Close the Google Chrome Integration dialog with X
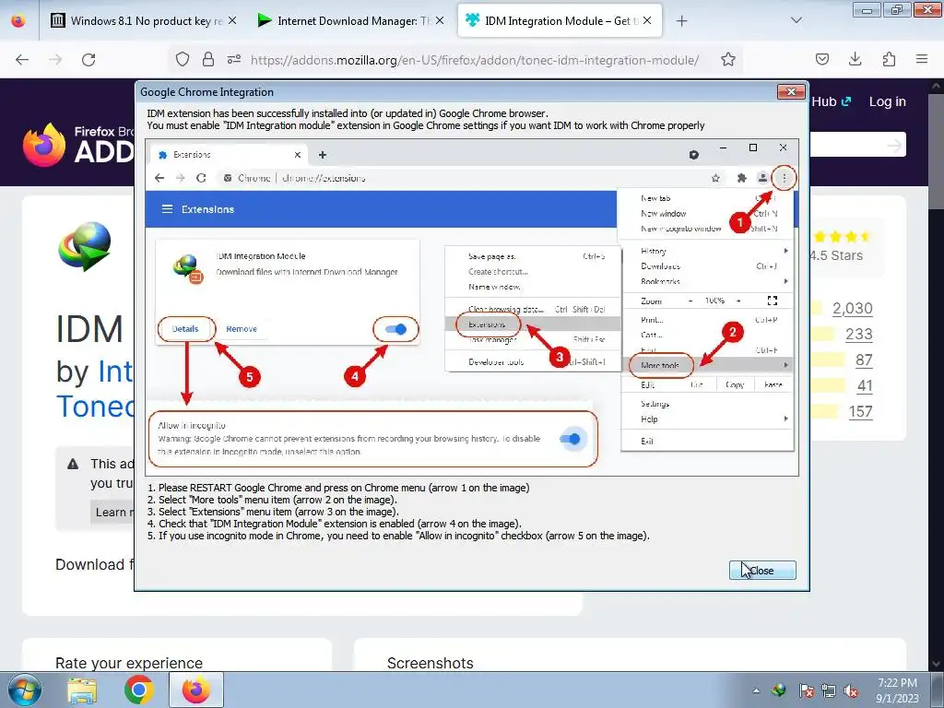944x708 pixels. pyautogui.click(x=791, y=91)
